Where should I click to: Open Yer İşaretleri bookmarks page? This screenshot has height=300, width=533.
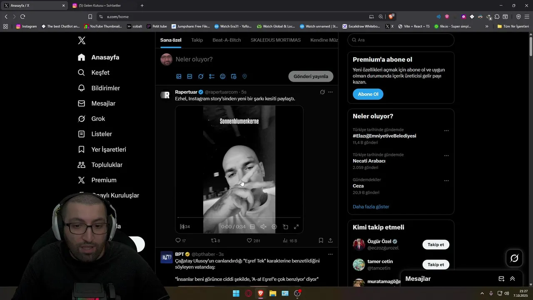pyautogui.click(x=102, y=149)
